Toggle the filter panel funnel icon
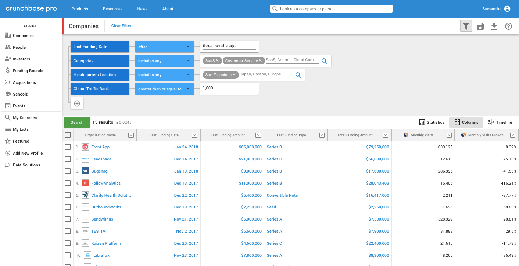Image resolution: width=519 pixels, height=266 pixels. 466,26
